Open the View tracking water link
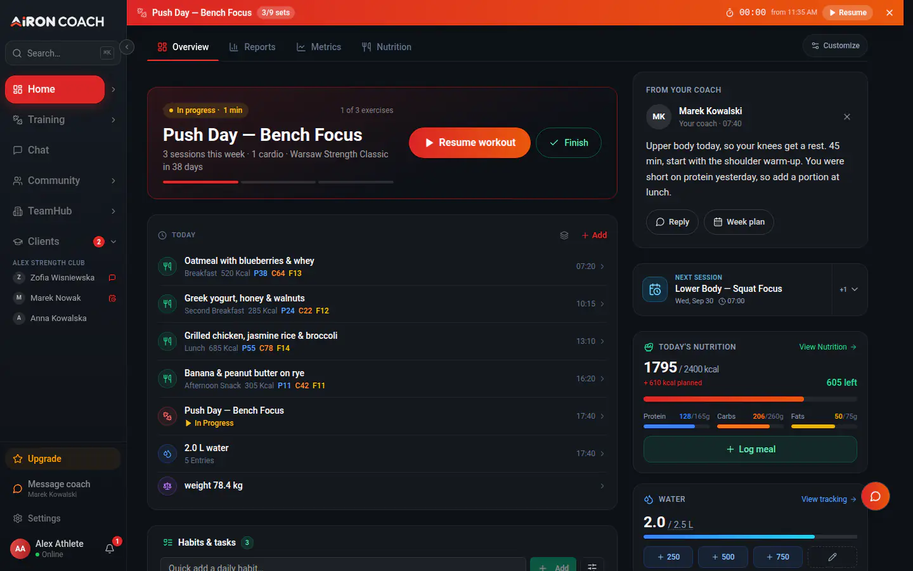The width and height of the screenshot is (913, 571). [829, 499]
